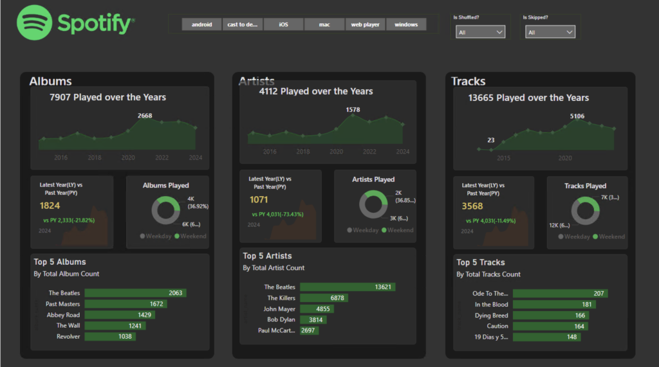Select the cast to device filter
This screenshot has height=367, width=659.
[x=243, y=25]
